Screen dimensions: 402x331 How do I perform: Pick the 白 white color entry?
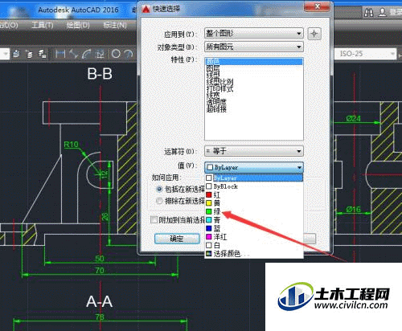pos(254,245)
